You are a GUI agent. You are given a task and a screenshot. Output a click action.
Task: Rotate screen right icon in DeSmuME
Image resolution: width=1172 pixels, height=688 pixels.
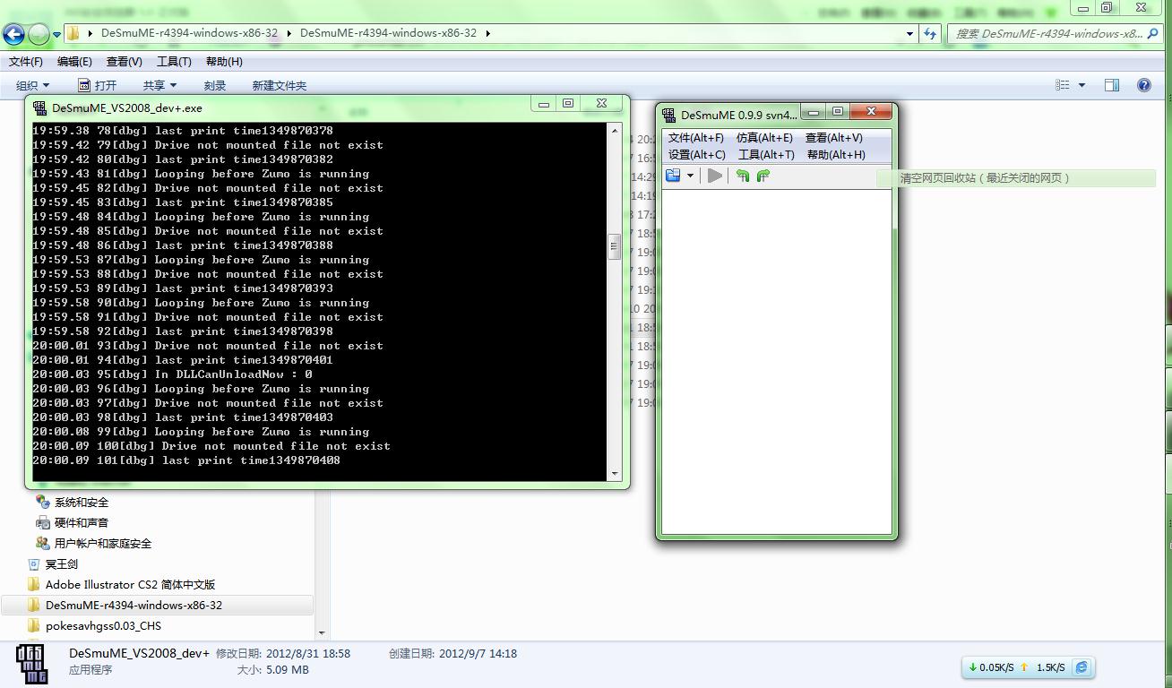tap(763, 176)
